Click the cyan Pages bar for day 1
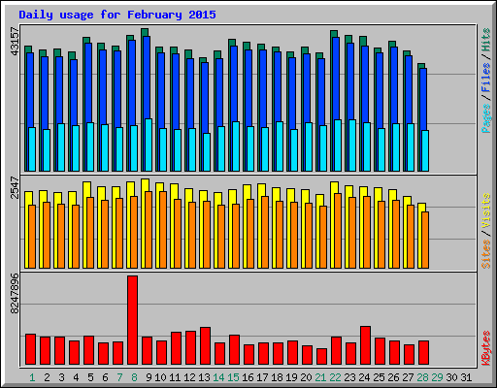 [x=32, y=149]
